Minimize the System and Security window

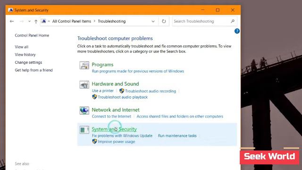[202, 10]
